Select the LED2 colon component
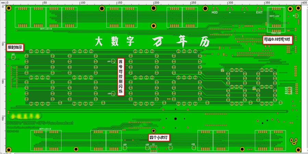The height and width of the screenshot is (154, 308). (x=114, y=93)
